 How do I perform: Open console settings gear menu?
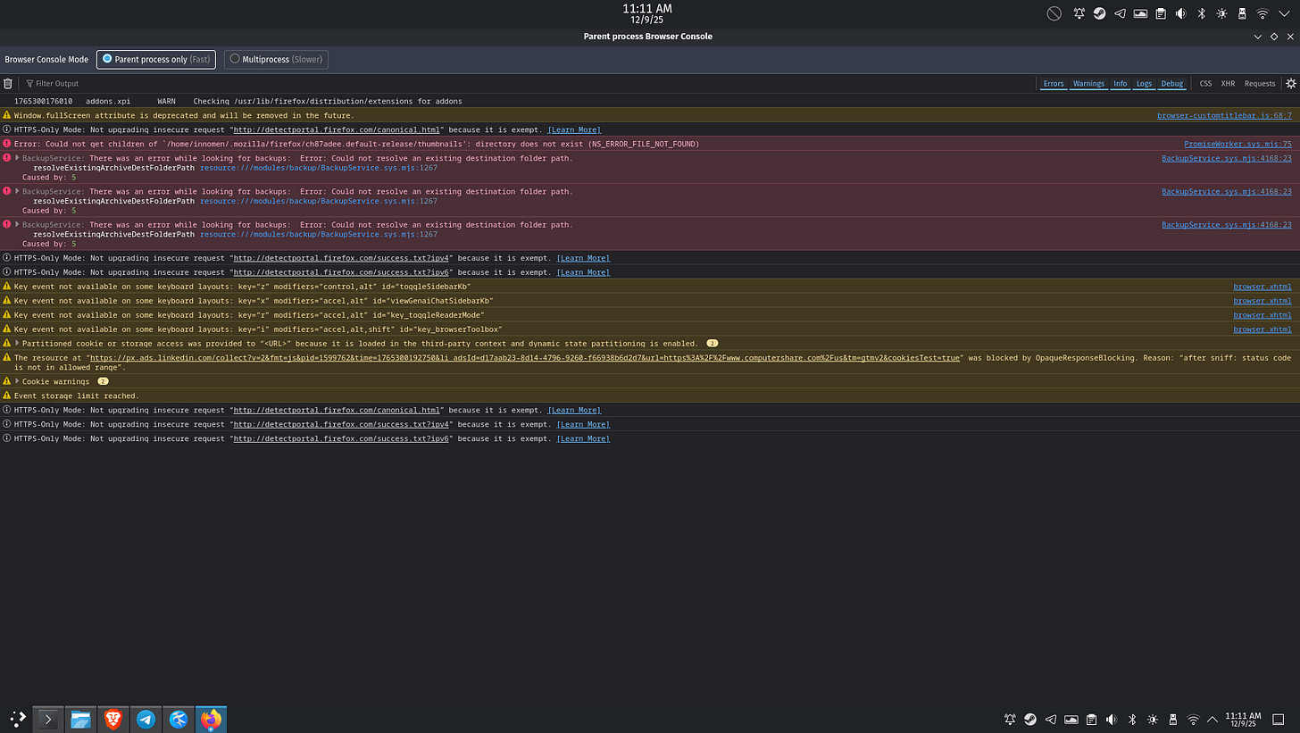[x=1290, y=83]
